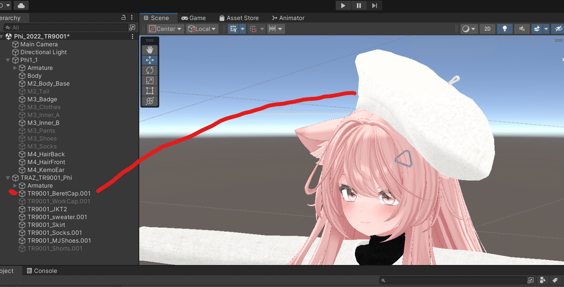Toggle grid snapping icon
The image size is (564, 287).
[253, 29]
